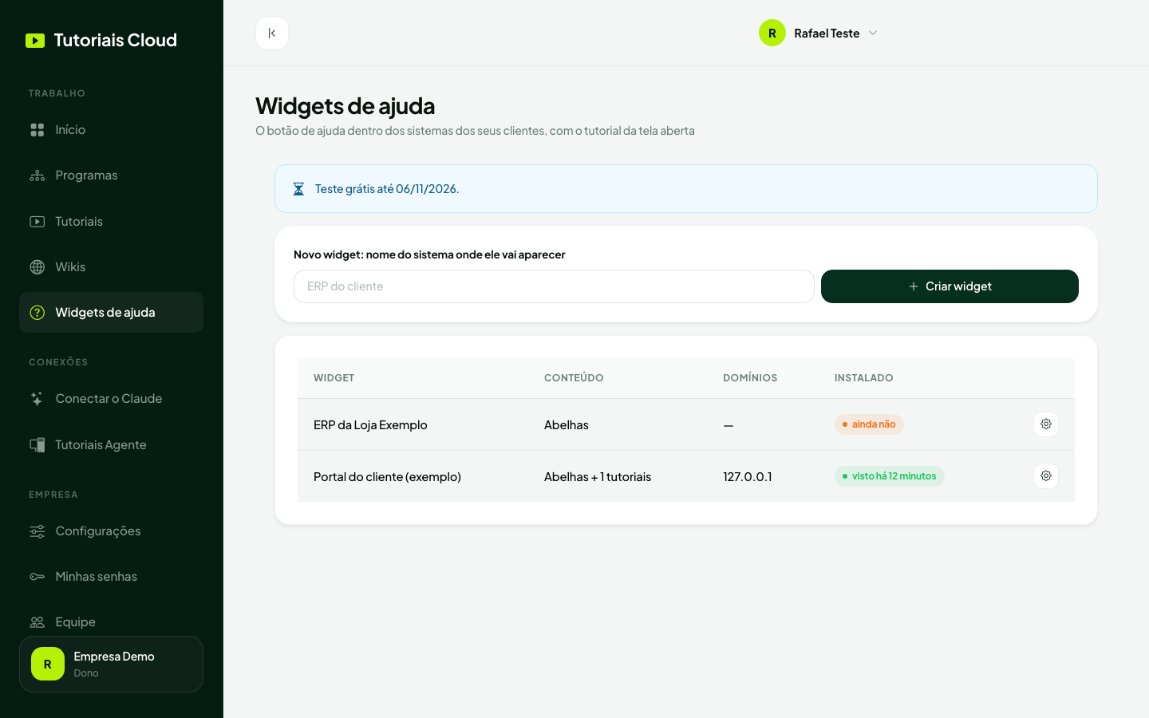Viewport: 1149px width, 718px height.
Task: Open settings gear for Portal do cliente
Action: [1046, 476]
